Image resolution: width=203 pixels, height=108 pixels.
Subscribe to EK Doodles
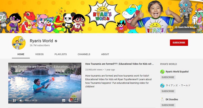pyautogui.click(x=168, y=105)
